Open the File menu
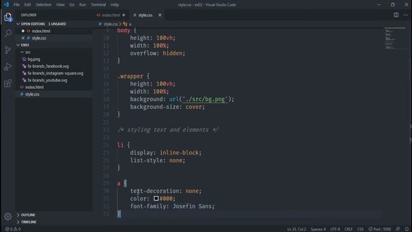The image size is (412, 232). [x=16, y=5]
